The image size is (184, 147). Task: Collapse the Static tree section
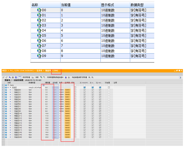coord(8,85)
